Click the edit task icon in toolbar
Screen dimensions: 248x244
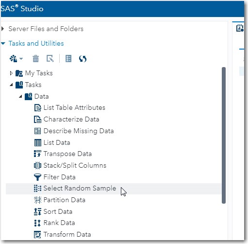click(50, 59)
